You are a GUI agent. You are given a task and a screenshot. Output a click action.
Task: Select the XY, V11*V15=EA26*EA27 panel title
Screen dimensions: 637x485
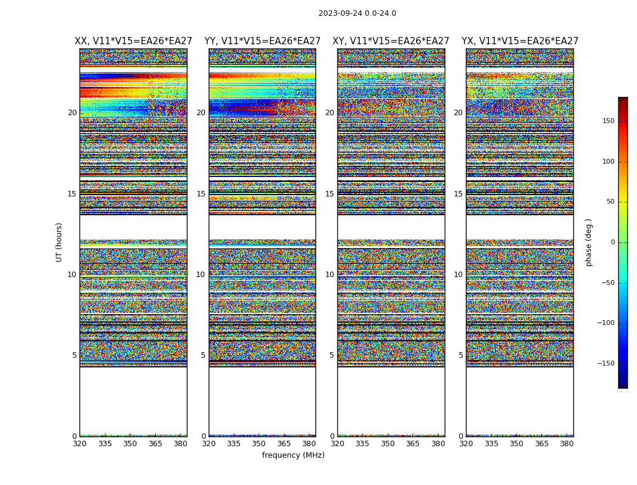(x=391, y=41)
